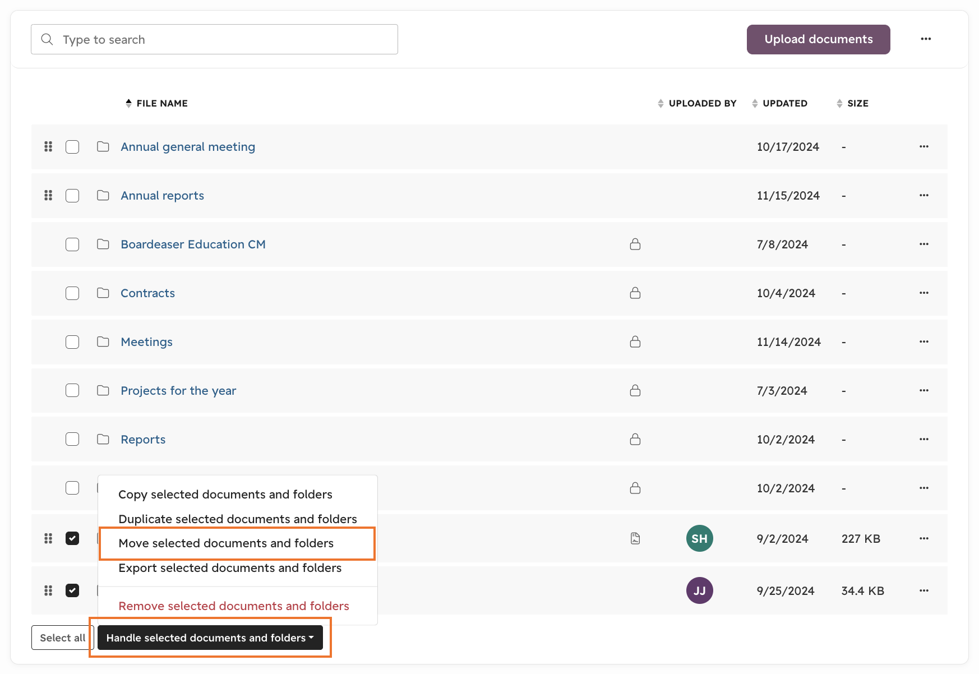
Task: Open row actions ellipsis for Annual general meeting
Action: [924, 147]
